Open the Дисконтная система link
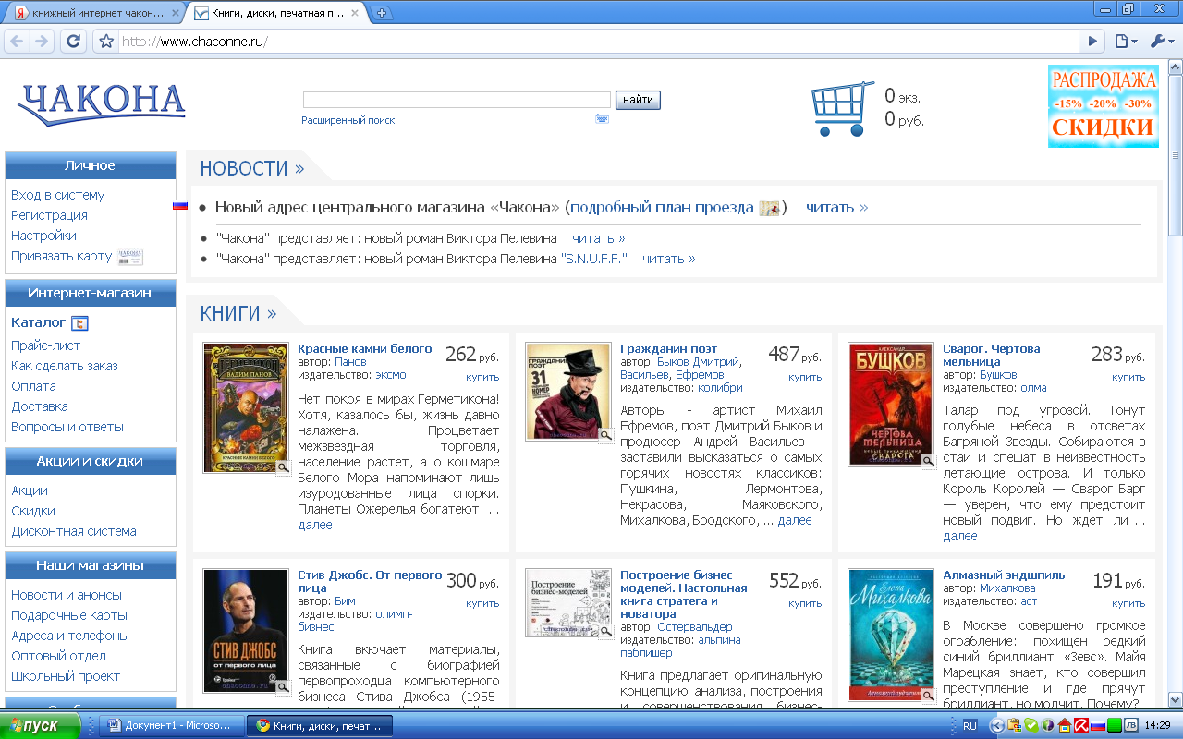This screenshot has width=1183, height=739. [x=74, y=531]
